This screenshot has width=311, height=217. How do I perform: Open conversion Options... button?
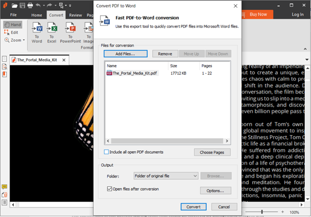coord(216,191)
